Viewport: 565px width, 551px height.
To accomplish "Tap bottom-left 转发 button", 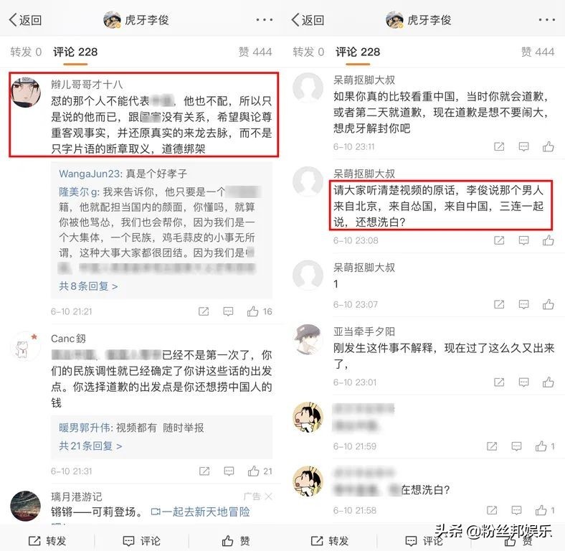I will point(47,540).
